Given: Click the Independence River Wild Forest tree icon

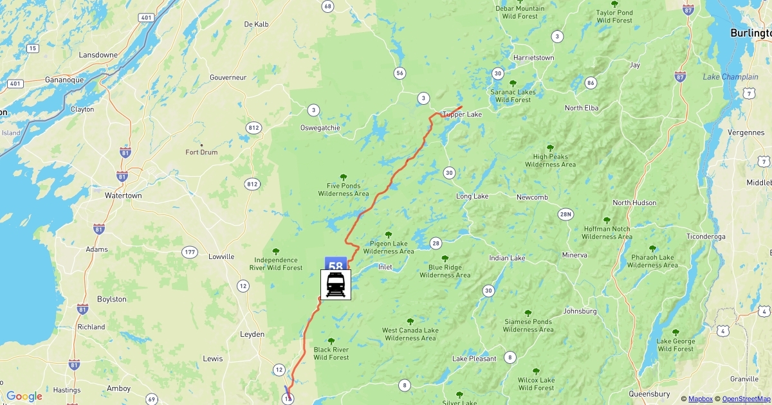Looking at the screenshot, I should pos(276,251).
